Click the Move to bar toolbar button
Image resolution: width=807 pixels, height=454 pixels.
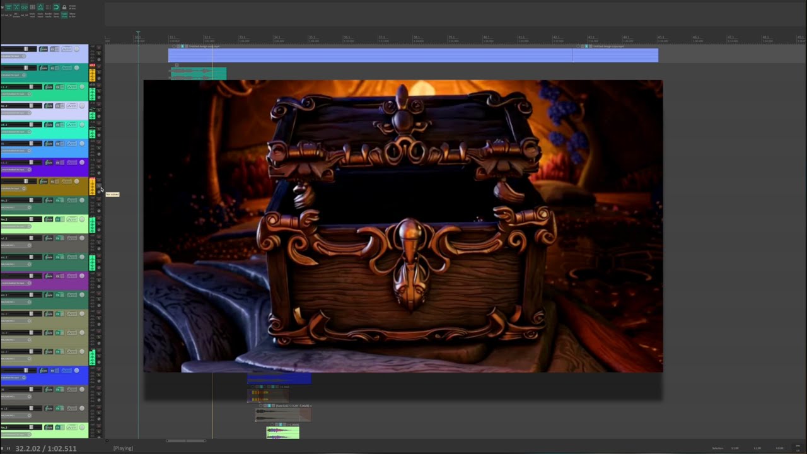(x=72, y=15)
